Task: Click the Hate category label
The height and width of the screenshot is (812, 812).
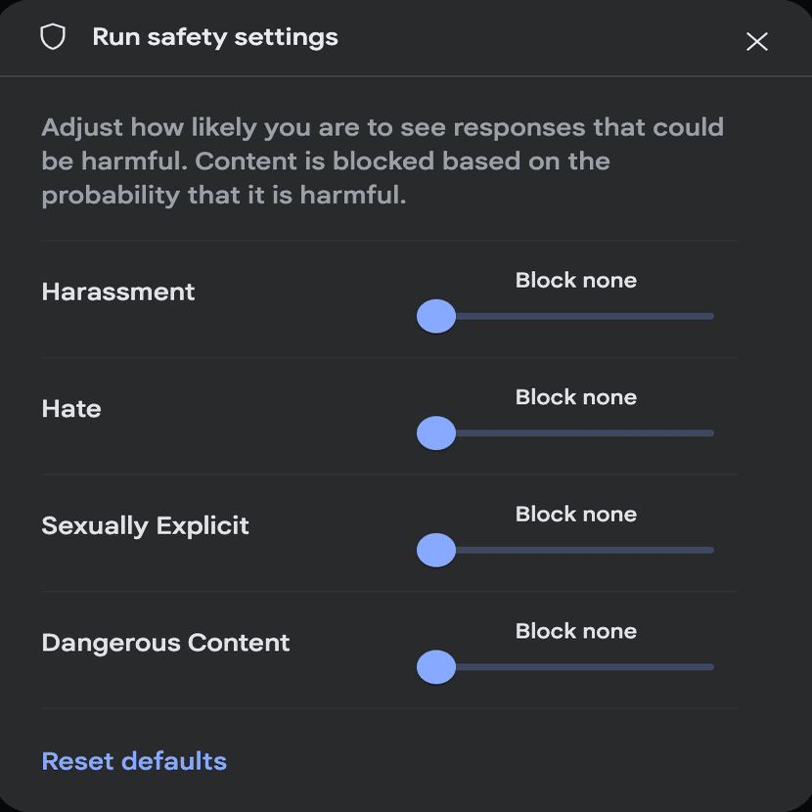Action: 71,409
